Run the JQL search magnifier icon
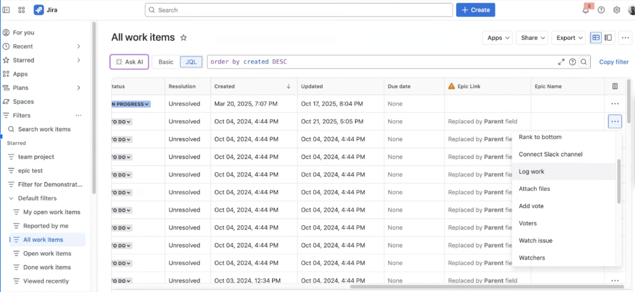Screen dimensions: 635x292 pyautogui.click(x=583, y=62)
